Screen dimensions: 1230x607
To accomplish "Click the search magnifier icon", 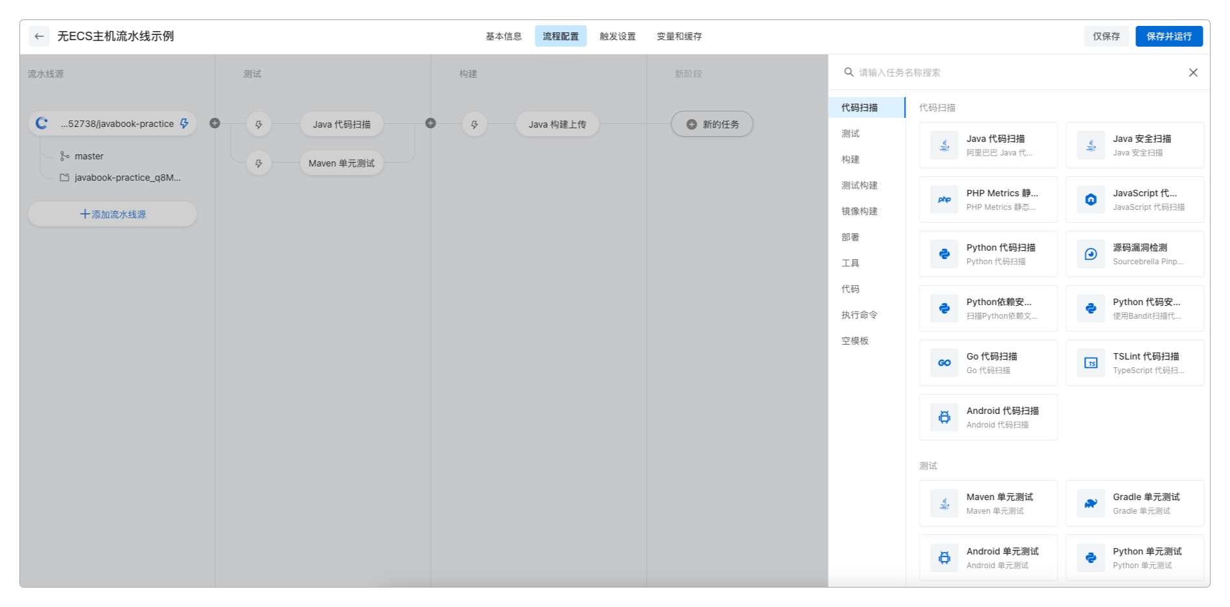I will point(848,72).
